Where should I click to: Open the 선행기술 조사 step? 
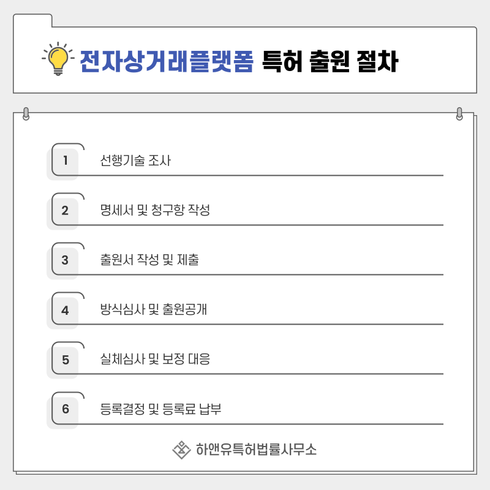135,160
